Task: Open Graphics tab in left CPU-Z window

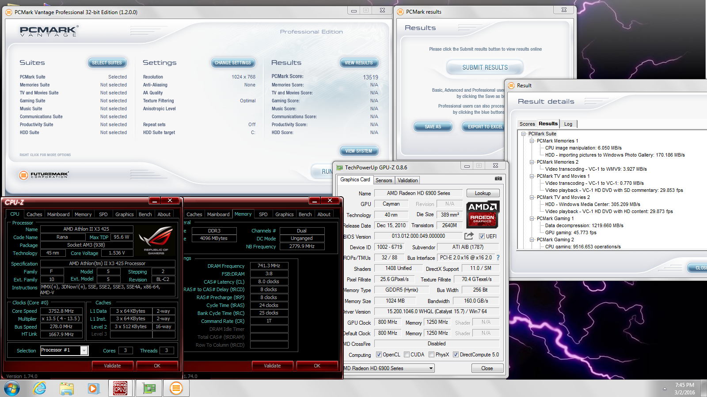Action: pos(124,214)
